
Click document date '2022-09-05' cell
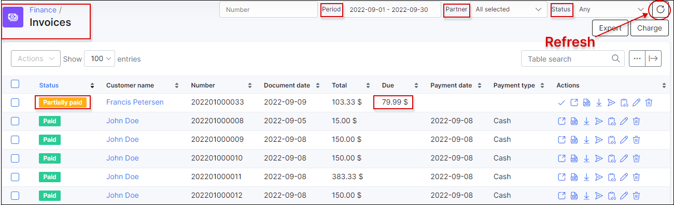pos(285,121)
